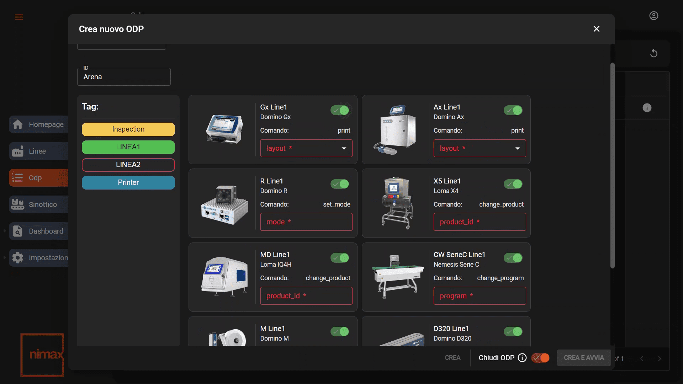Disable the X5 Line1 switch

[513, 184]
